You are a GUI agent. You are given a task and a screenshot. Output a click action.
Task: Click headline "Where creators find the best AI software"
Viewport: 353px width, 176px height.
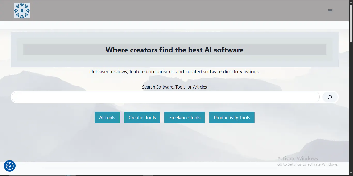pos(175,50)
